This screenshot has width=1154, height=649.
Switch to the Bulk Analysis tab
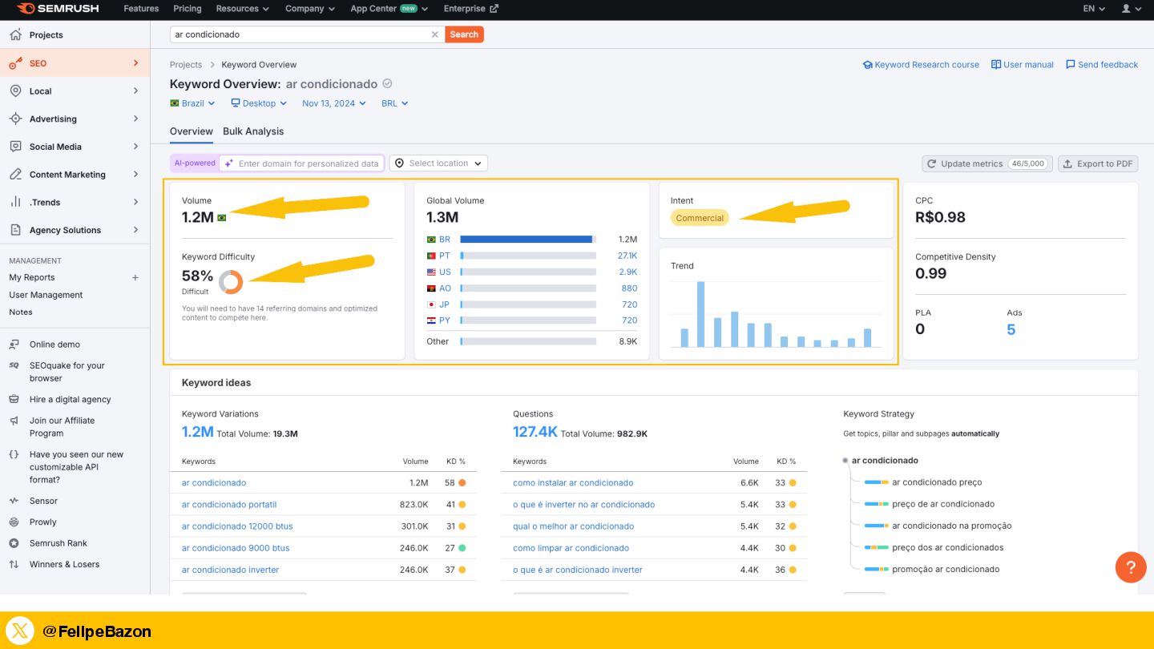(x=253, y=131)
